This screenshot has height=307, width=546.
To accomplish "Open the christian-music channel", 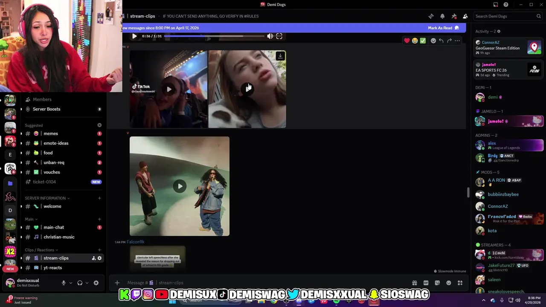I will click(62, 237).
